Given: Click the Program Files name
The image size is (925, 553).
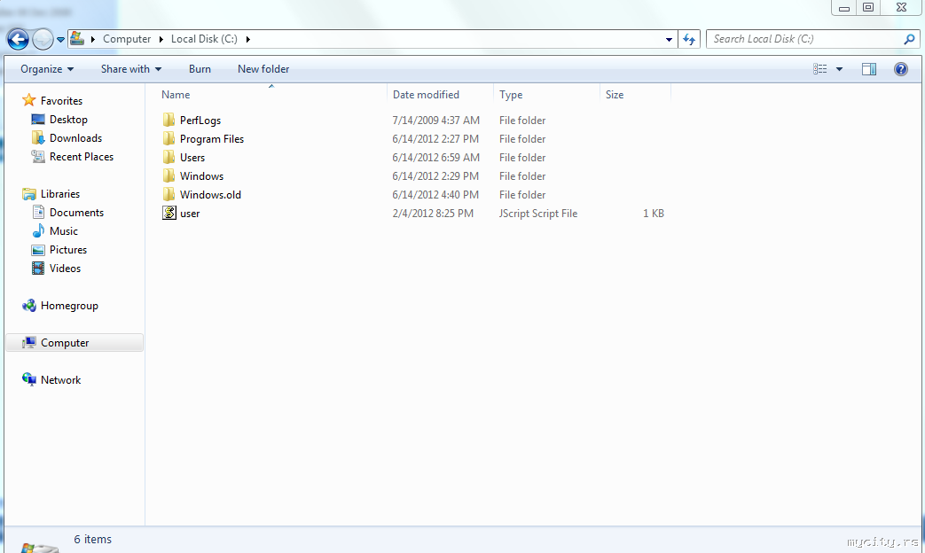Looking at the screenshot, I should (212, 139).
